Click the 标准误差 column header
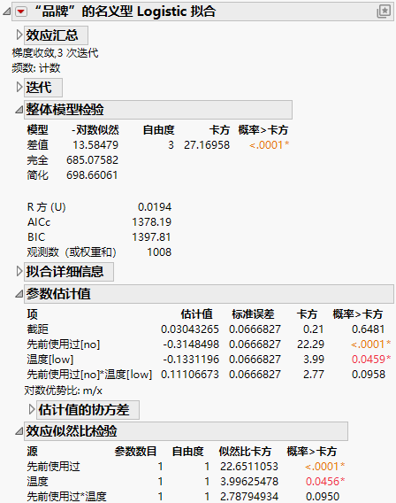The height and width of the screenshot is (503, 396). coord(253,314)
